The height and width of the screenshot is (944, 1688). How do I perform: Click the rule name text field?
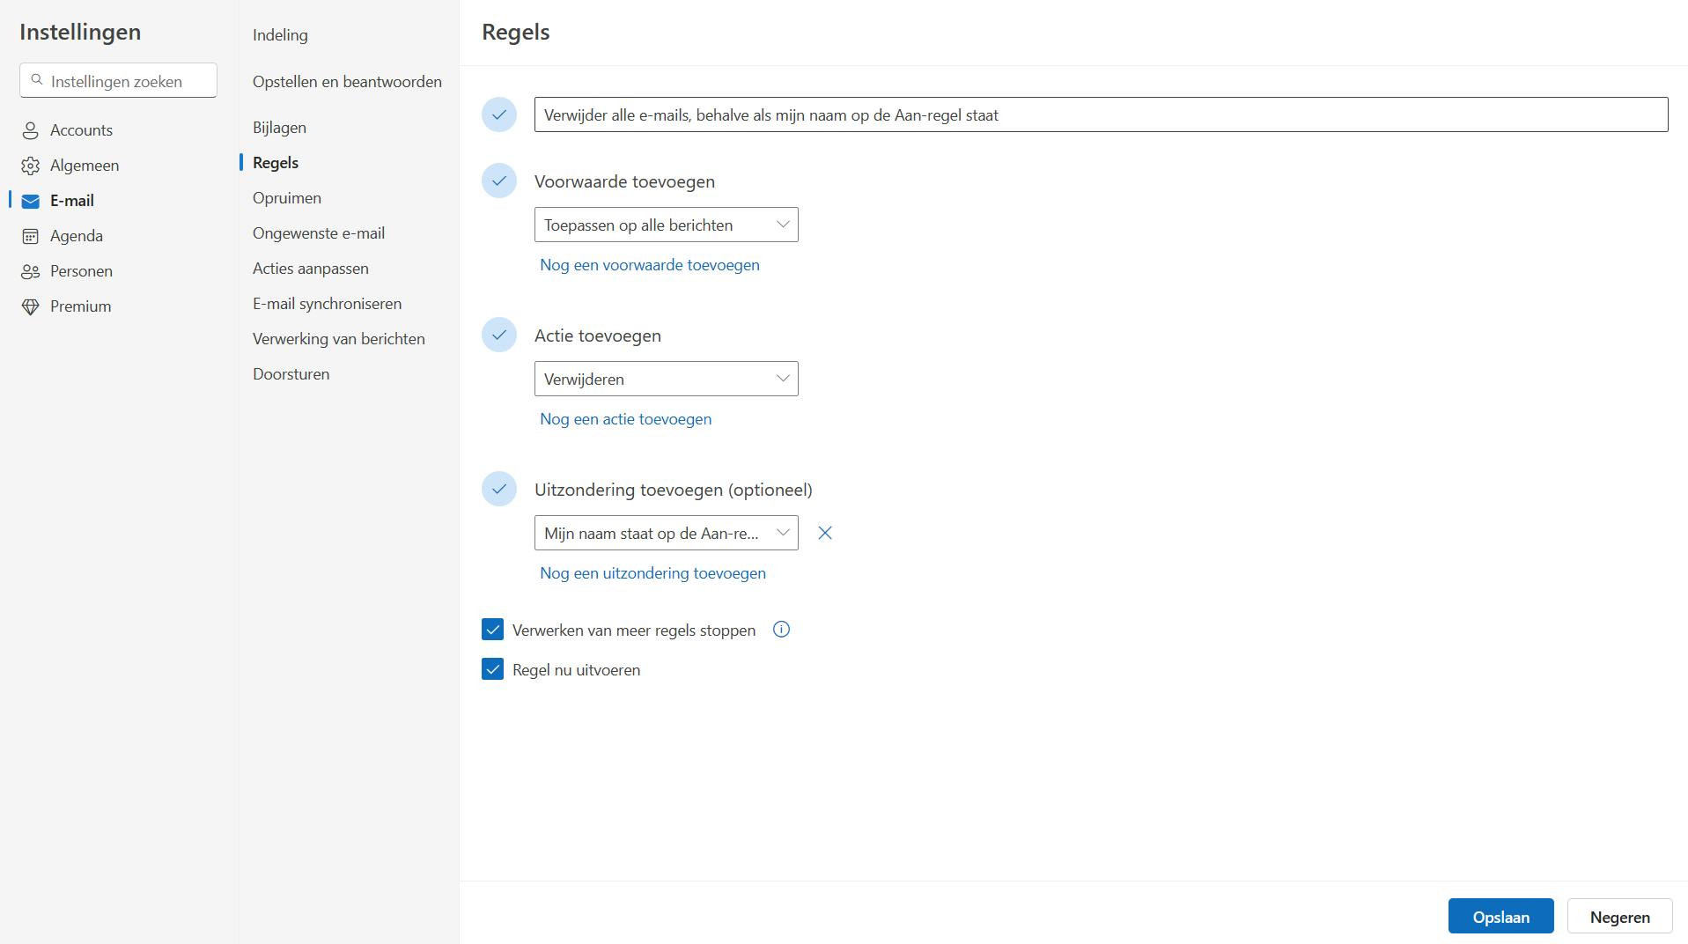[x=1101, y=114]
